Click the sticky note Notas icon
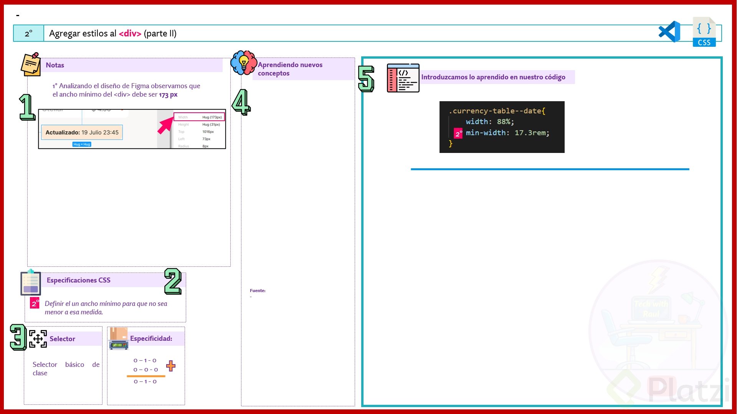 [31, 64]
